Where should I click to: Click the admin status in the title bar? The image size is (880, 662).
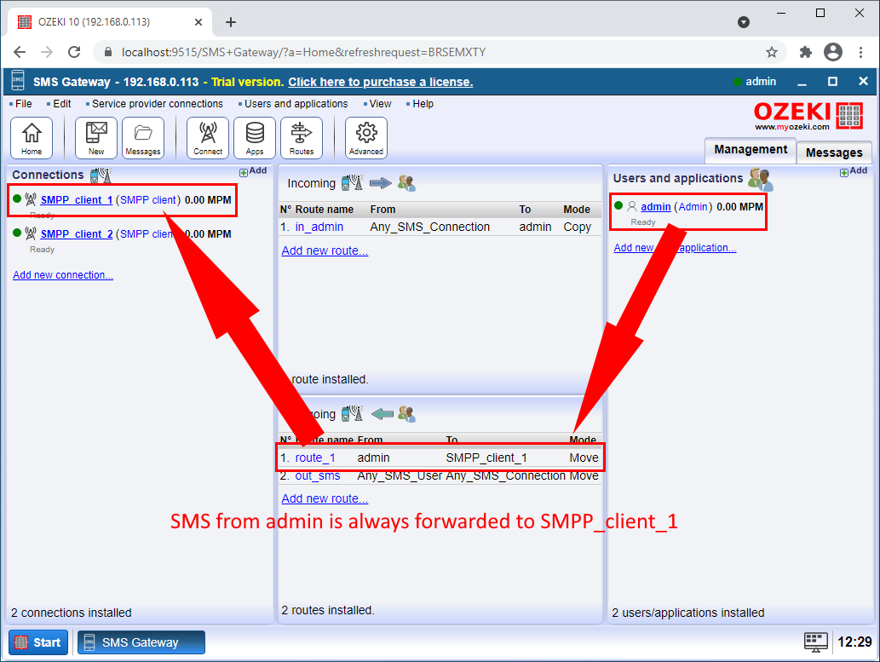point(755,82)
